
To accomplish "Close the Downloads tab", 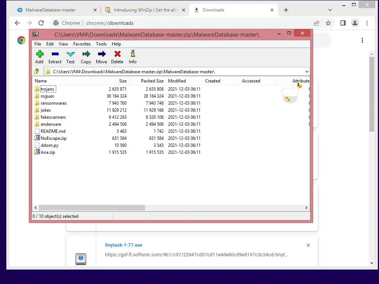I will pyautogui.click(x=272, y=10).
